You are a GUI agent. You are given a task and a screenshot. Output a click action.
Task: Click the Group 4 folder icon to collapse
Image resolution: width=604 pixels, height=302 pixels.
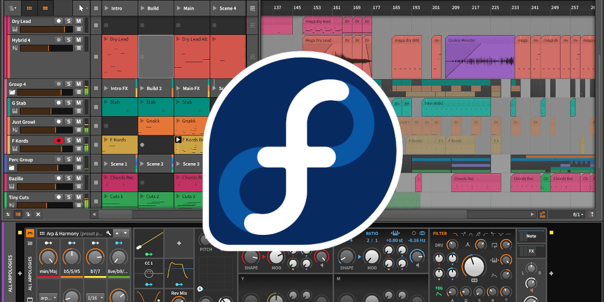12,92
